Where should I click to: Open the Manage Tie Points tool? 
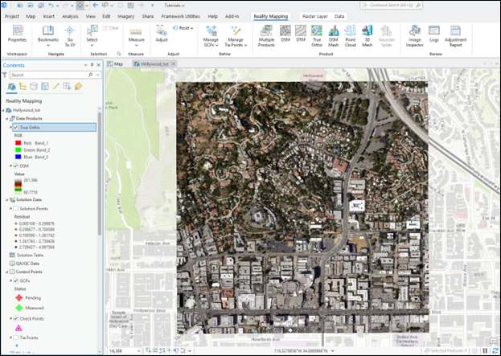tap(236, 35)
